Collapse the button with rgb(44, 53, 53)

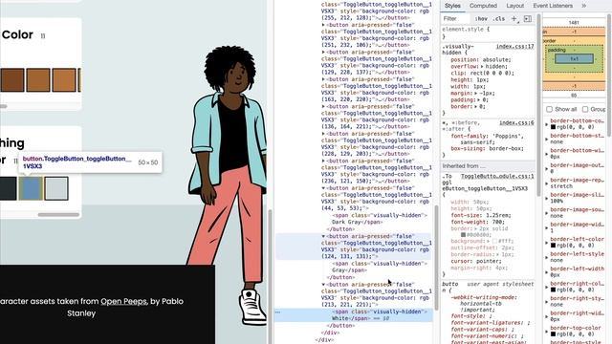(x=323, y=188)
